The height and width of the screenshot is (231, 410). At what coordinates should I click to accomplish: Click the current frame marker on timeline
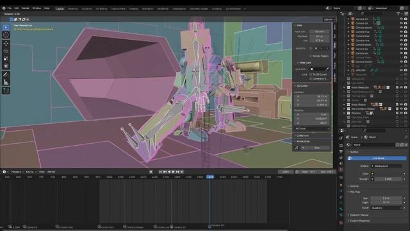click(x=210, y=177)
